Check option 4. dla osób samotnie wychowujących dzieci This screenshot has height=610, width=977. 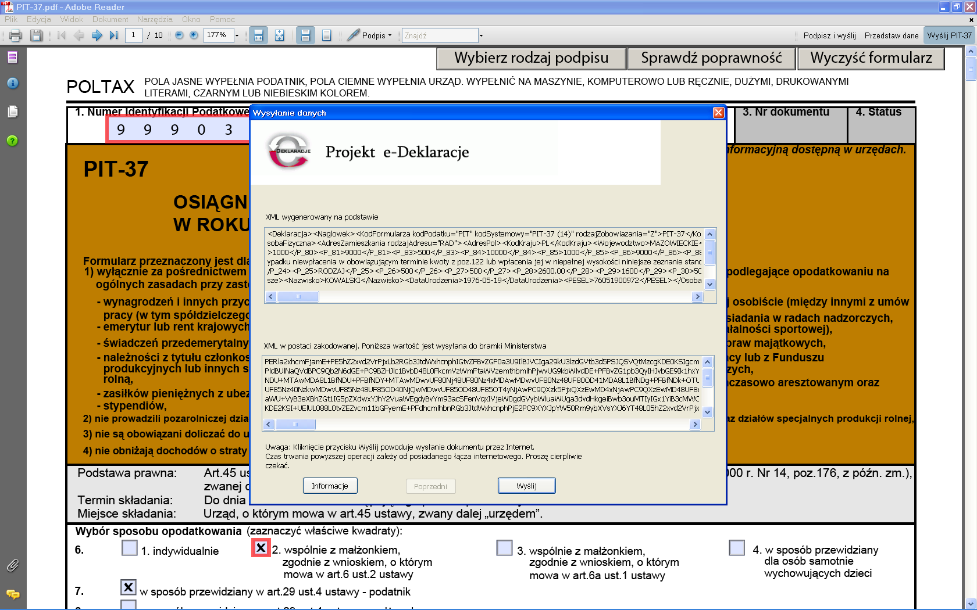737,548
